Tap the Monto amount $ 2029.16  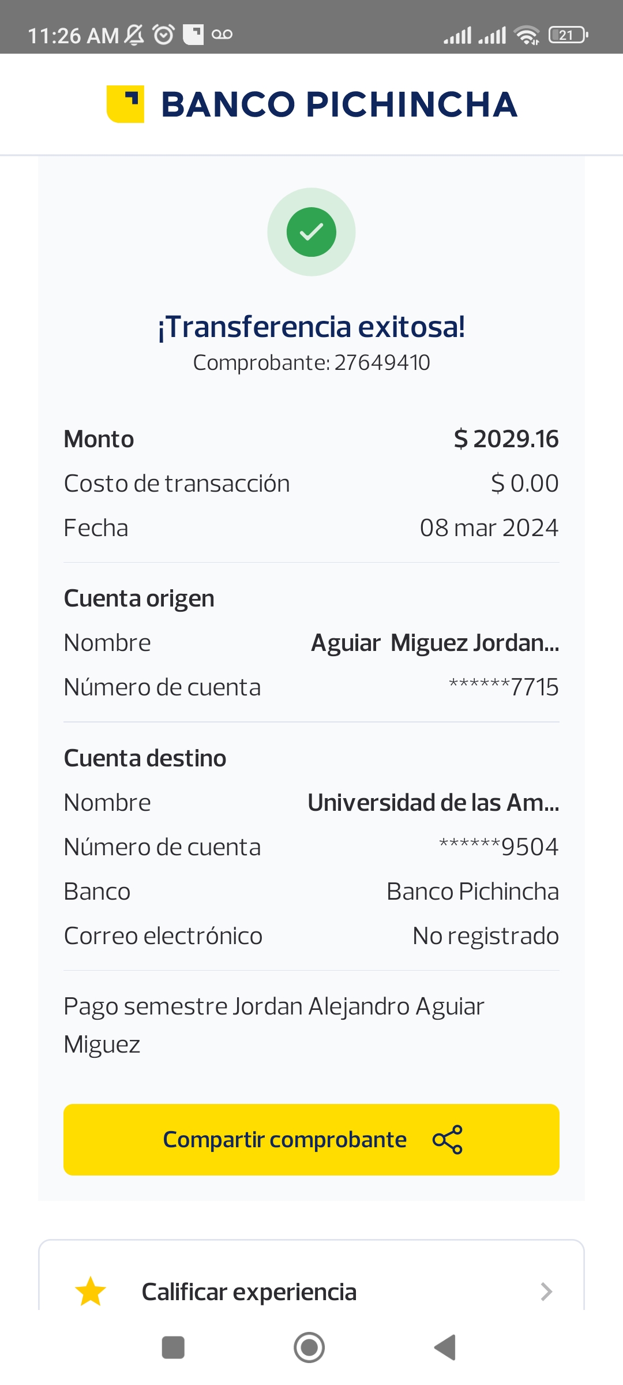[x=506, y=439]
